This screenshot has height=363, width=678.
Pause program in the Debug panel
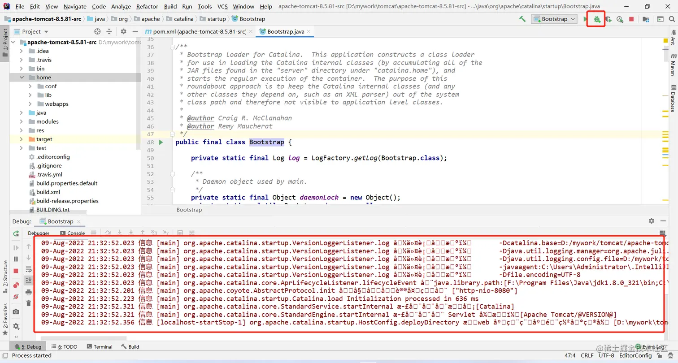pyautogui.click(x=16, y=259)
